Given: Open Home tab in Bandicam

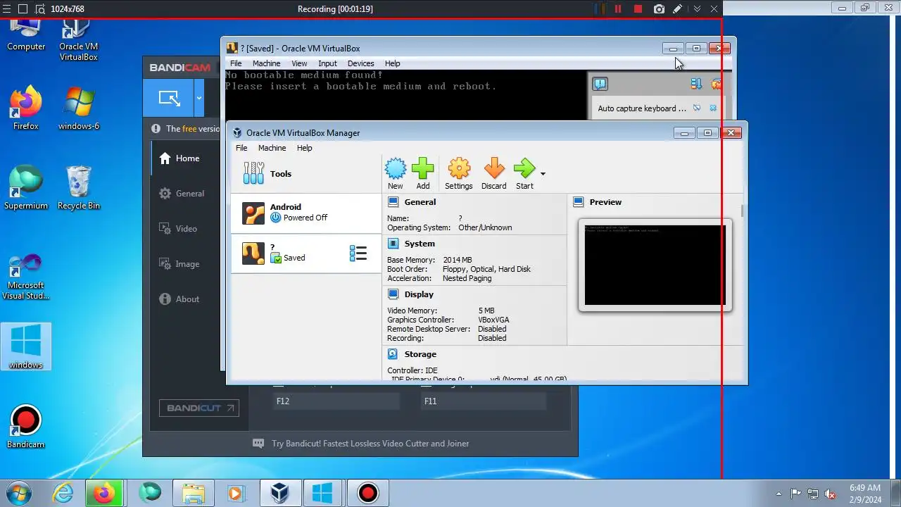Looking at the screenshot, I should click(179, 158).
